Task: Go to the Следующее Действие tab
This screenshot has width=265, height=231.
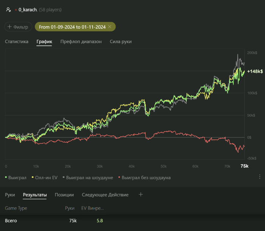Action: tap(105, 195)
